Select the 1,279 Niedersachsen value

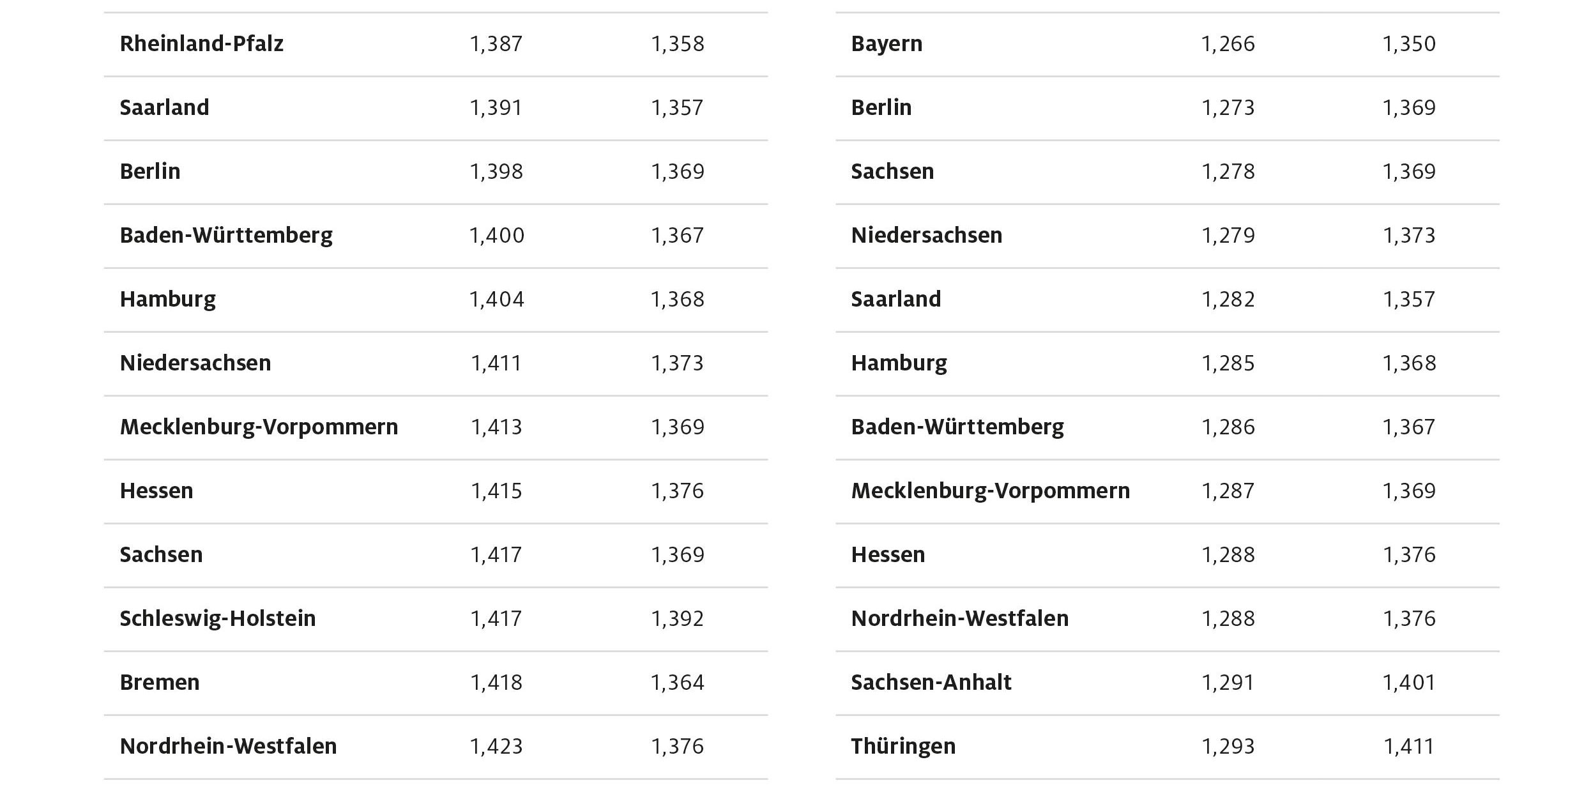point(1228,235)
